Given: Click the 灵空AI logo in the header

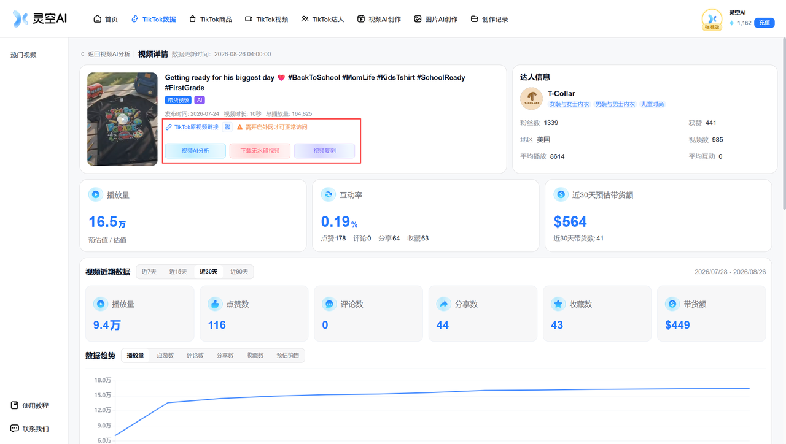Looking at the screenshot, I should [x=40, y=19].
